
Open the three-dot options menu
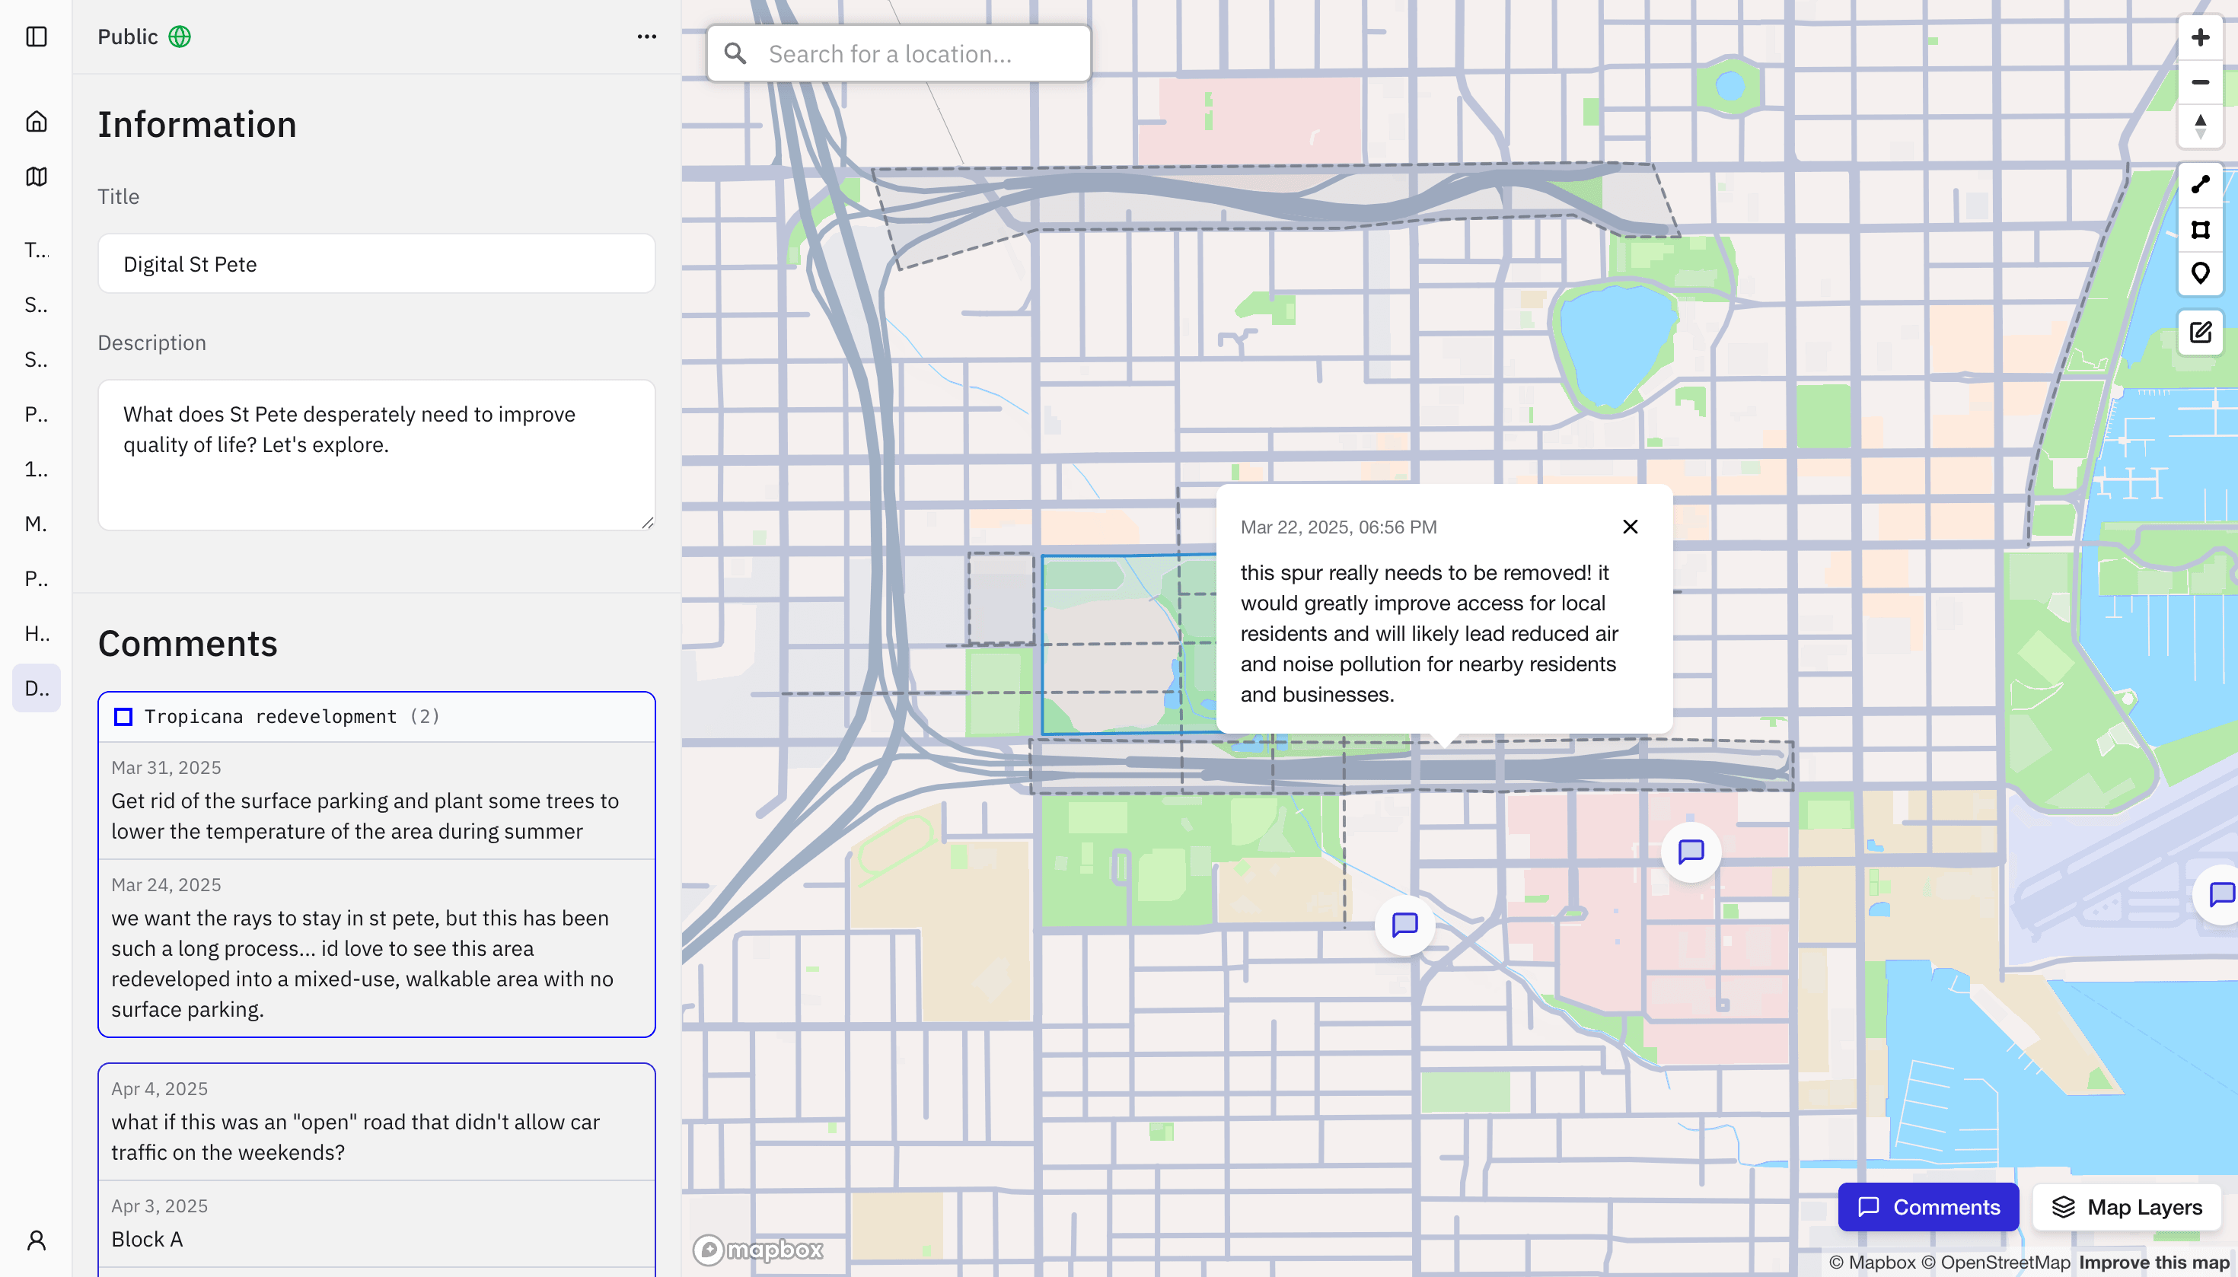point(646,37)
